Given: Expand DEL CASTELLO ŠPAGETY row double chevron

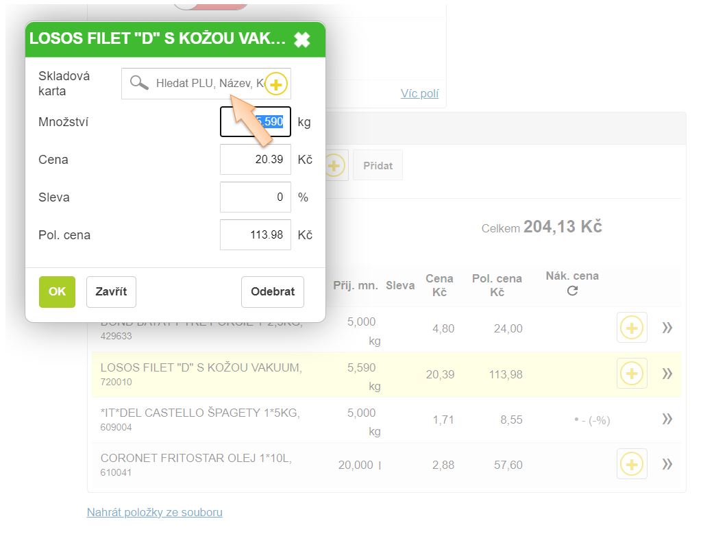Looking at the screenshot, I should click(x=667, y=420).
